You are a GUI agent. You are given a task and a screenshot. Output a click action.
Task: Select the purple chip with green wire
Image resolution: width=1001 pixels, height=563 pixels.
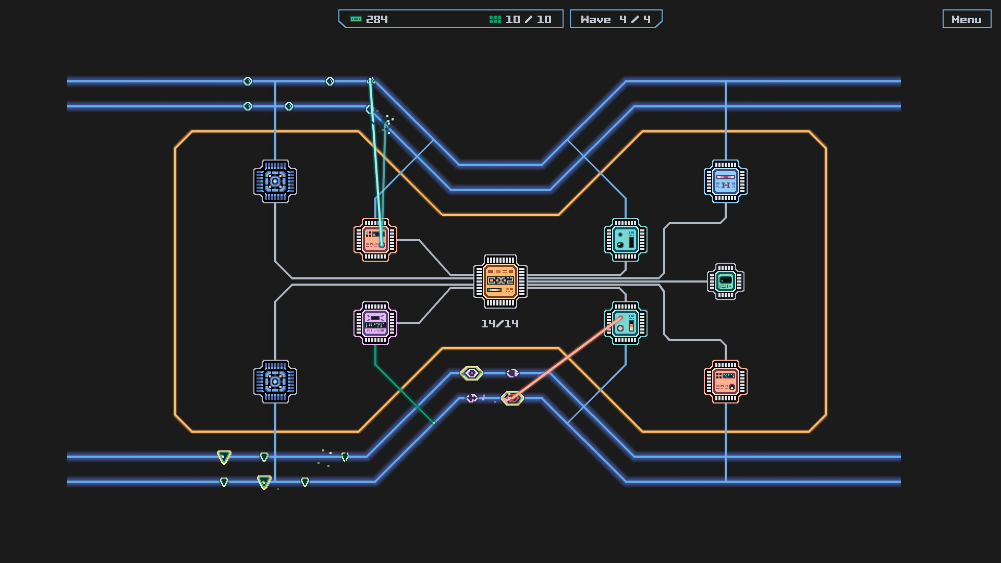click(x=375, y=323)
